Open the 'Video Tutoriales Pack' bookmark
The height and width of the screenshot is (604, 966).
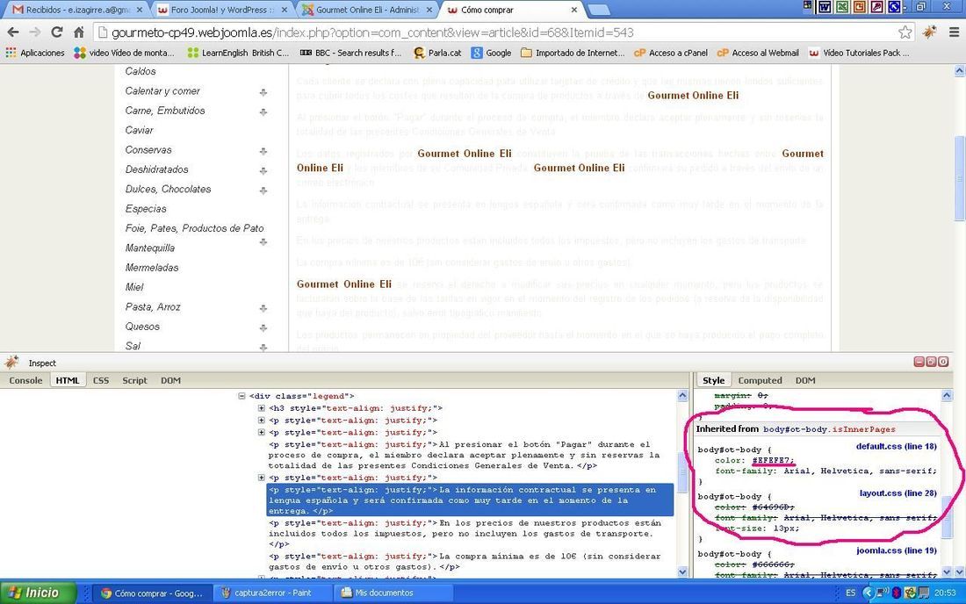[x=859, y=53]
